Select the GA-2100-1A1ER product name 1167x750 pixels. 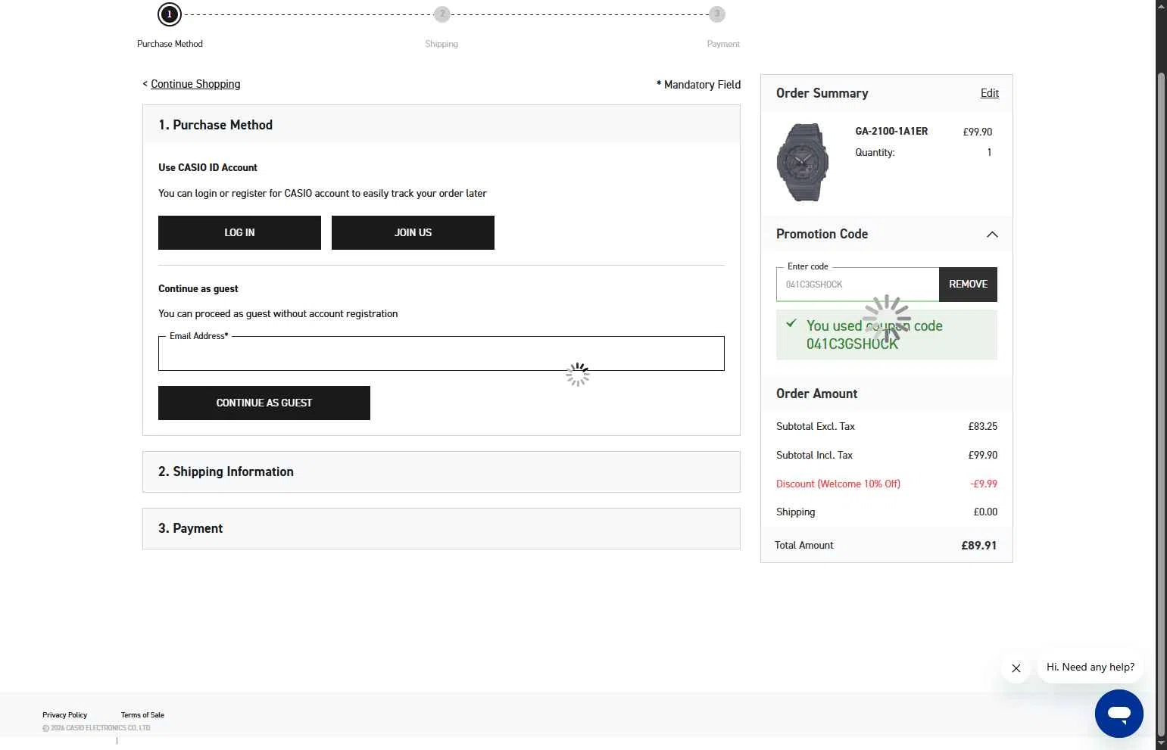tap(891, 131)
